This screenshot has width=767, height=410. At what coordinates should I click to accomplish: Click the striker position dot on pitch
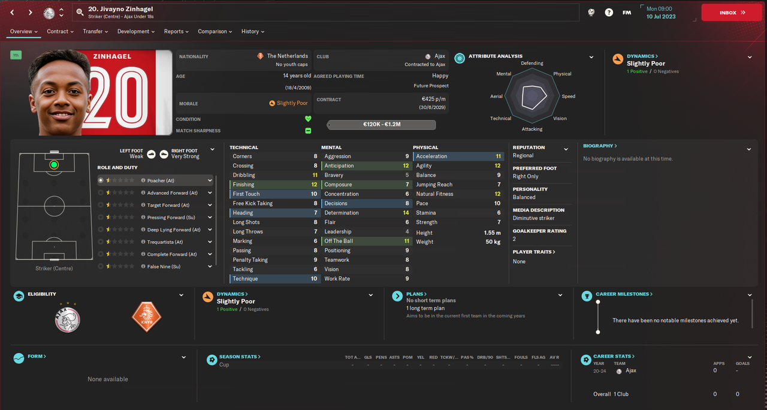pyautogui.click(x=54, y=164)
